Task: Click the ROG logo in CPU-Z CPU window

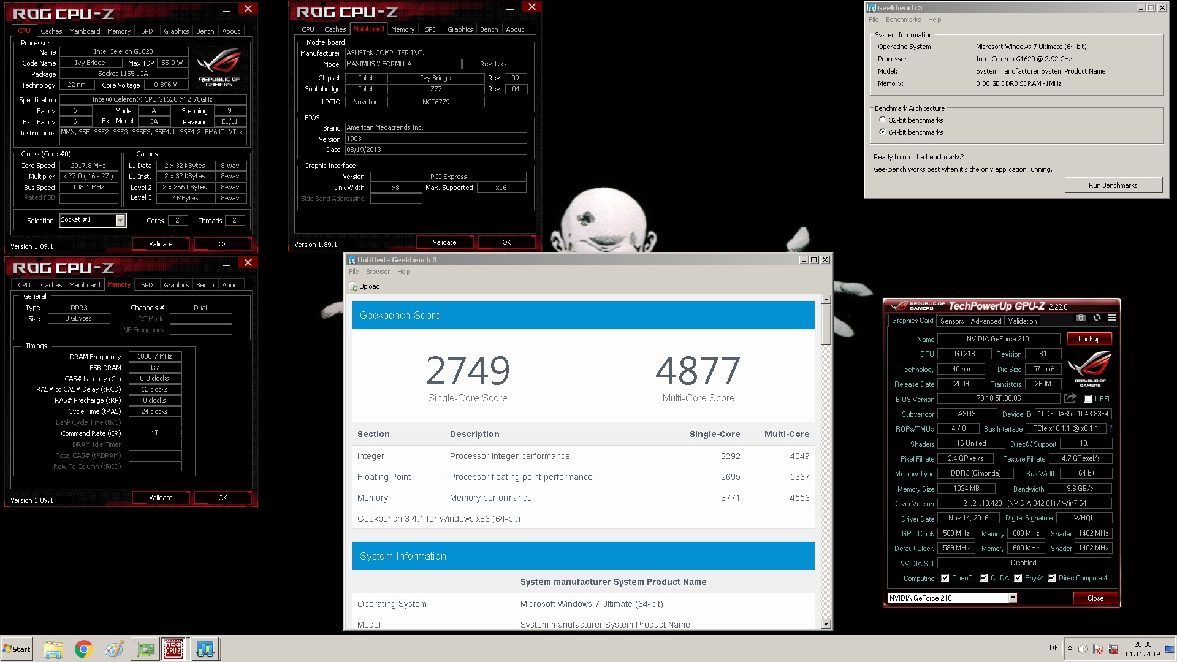Action: [219, 67]
